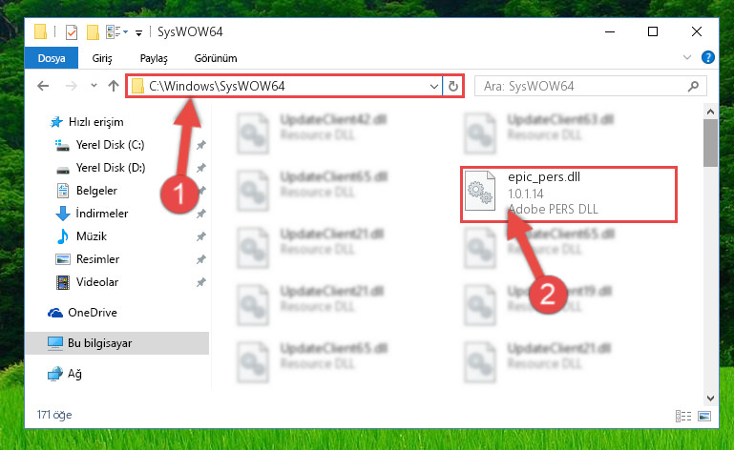Image resolution: width=734 pixels, height=450 pixels.
Task: Select the epic_pers.dll file
Action: click(568, 194)
